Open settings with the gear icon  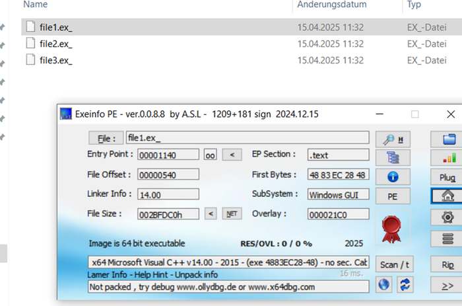(x=447, y=217)
